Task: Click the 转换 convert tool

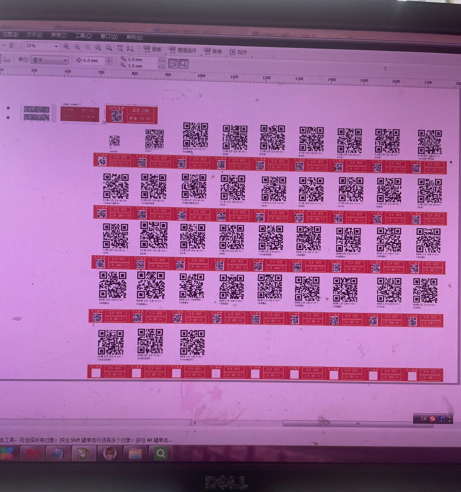Action: tap(213, 51)
